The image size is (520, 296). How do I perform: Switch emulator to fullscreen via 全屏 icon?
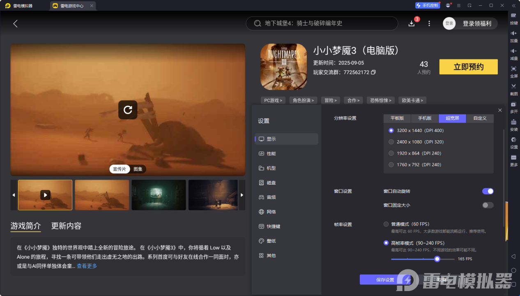pyautogui.click(x=513, y=73)
